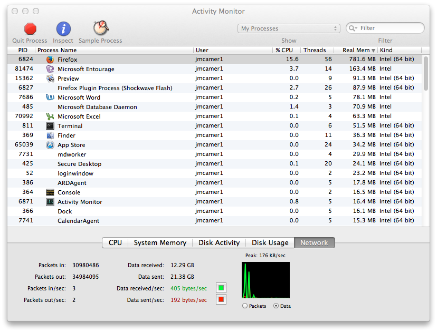Select the Preview app icon

pyautogui.click(x=50, y=78)
